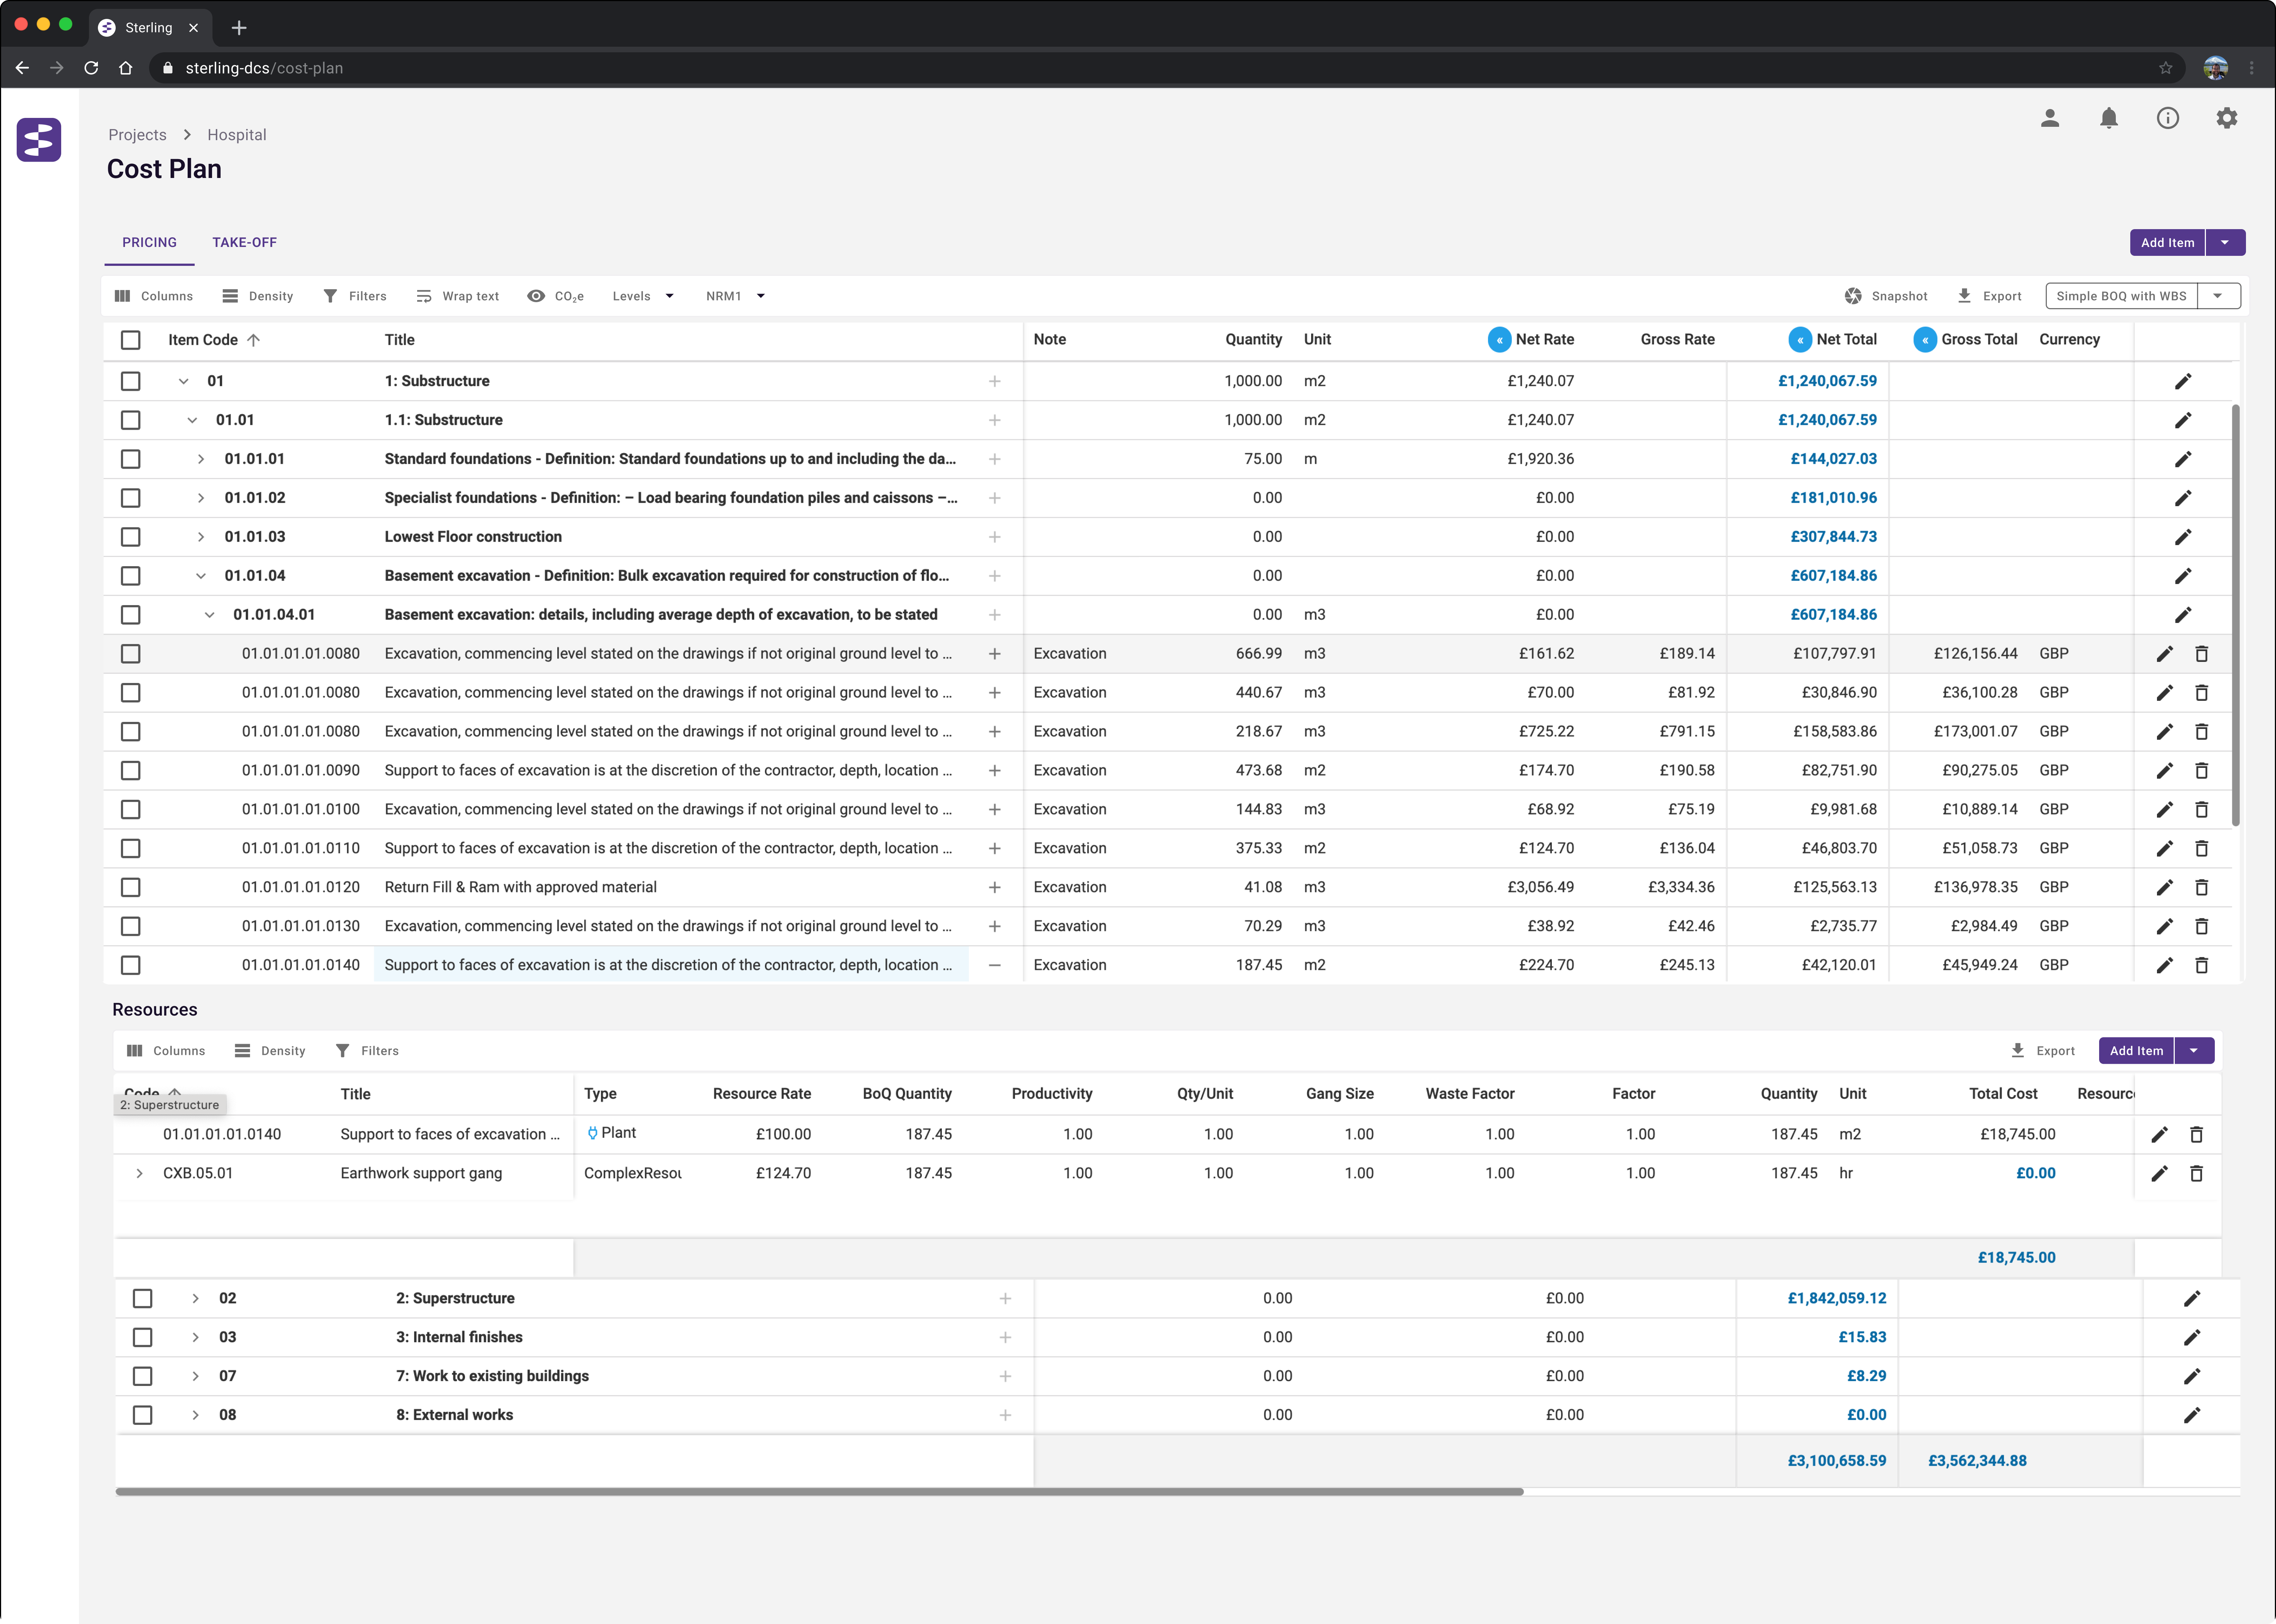Tick the checkbox for row 01.01.04
Image resolution: width=2276 pixels, height=1624 pixels.
tap(131, 576)
